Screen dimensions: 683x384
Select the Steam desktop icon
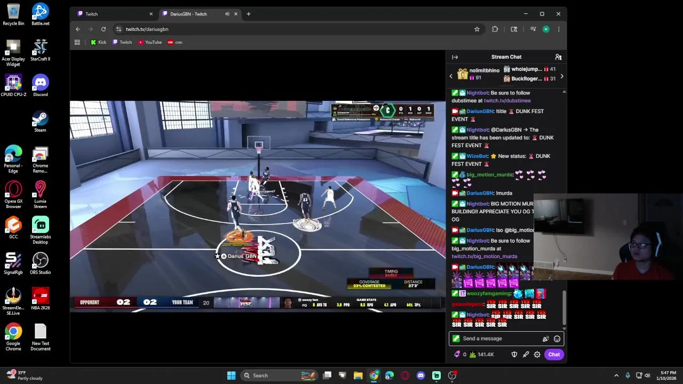(x=41, y=121)
